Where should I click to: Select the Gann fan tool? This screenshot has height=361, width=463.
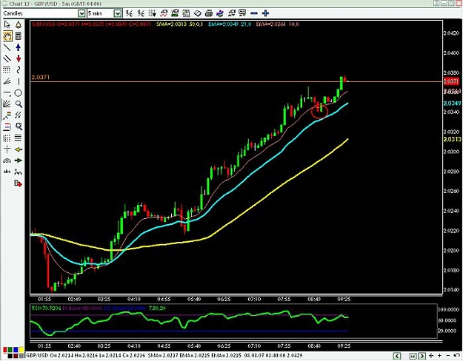7,104
